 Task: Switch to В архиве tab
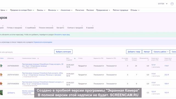pyautogui.click(x=90, y=28)
